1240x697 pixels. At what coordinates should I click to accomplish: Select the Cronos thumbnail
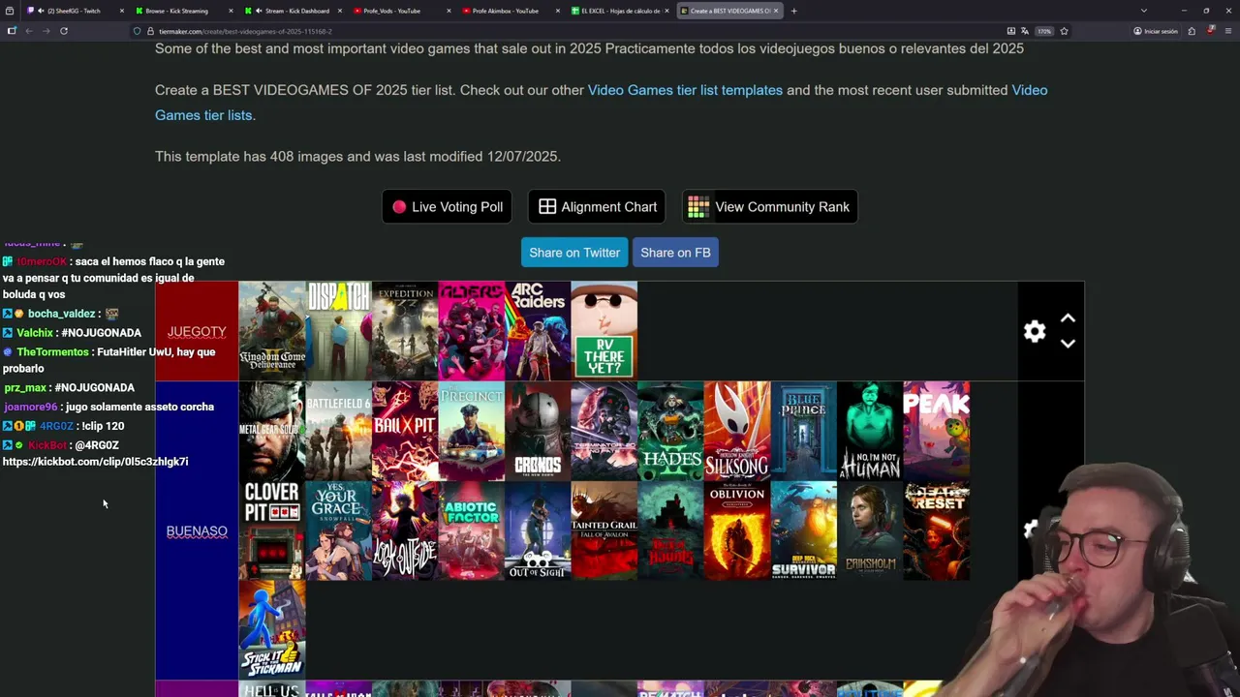[x=538, y=431]
